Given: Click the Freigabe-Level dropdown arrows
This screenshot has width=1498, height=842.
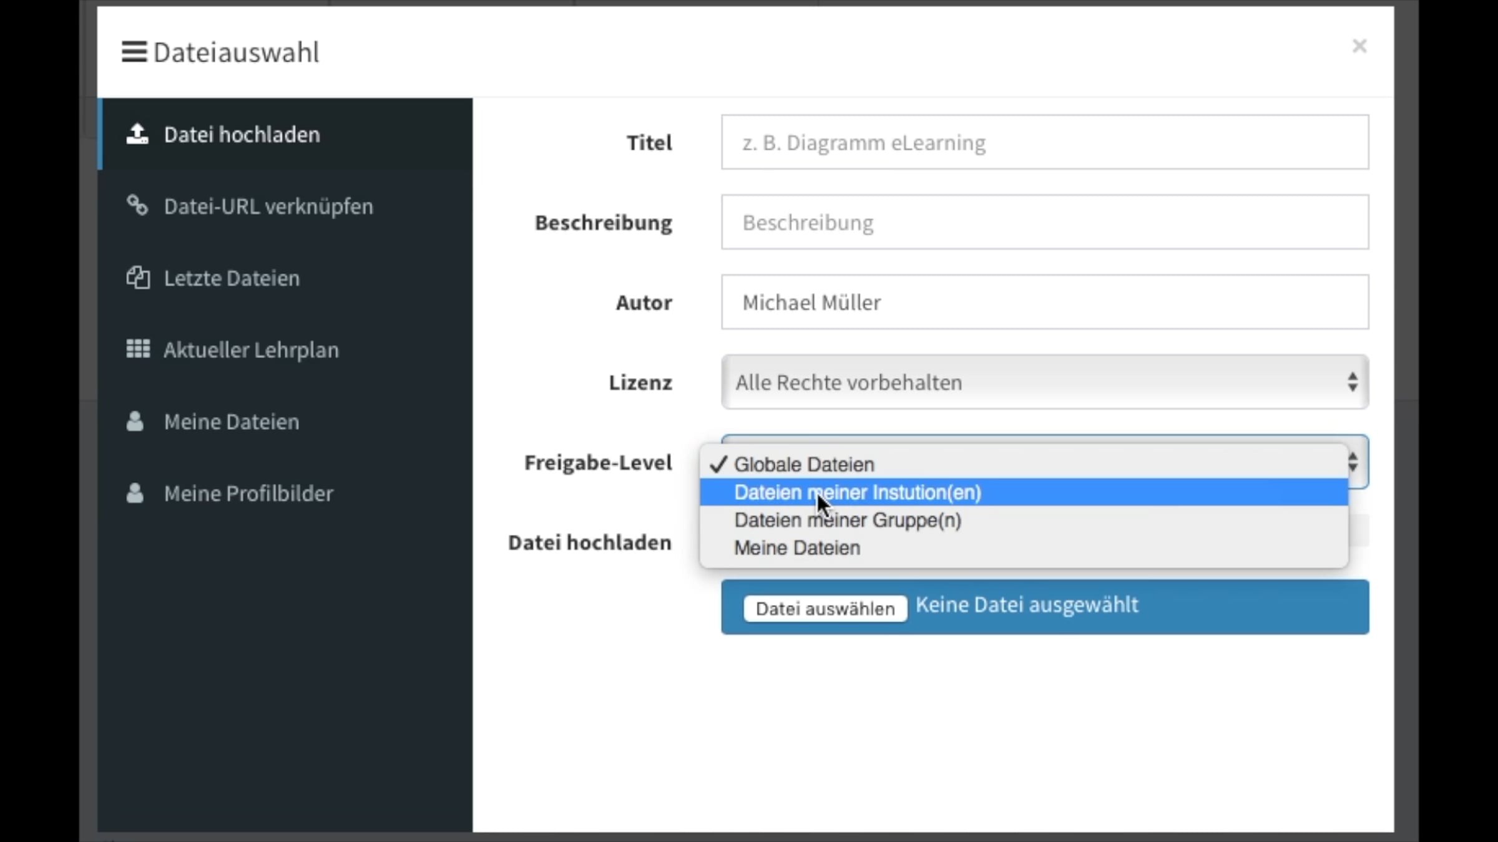Looking at the screenshot, I should pos(1353,462).
